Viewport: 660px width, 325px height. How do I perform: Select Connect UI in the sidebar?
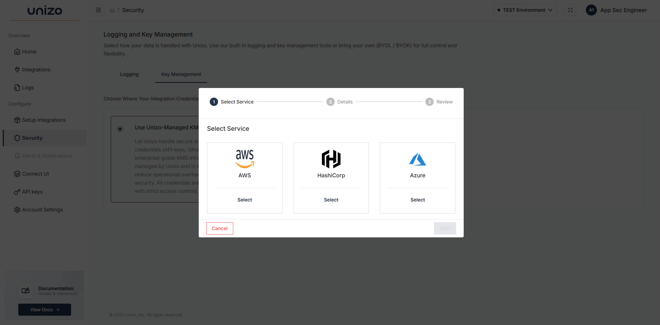tap(35, 174)
